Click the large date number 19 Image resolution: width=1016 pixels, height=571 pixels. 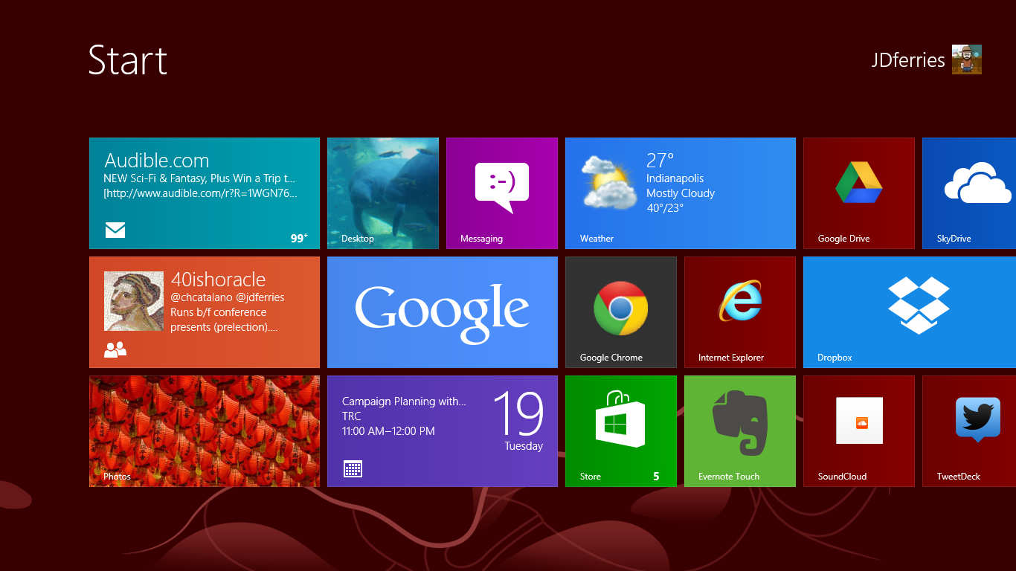518,413
